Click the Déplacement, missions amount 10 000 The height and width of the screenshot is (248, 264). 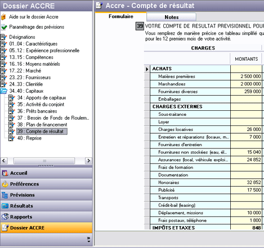[246, 213]
